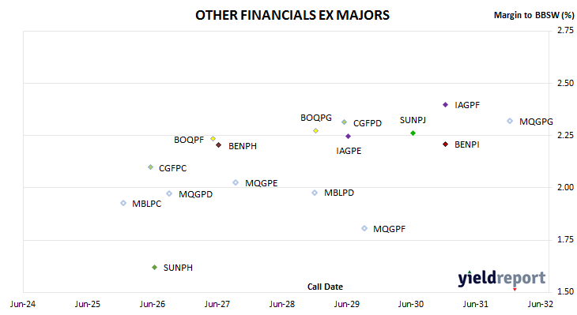Viewport: 577px width, 315px height.
Task: Click the purple IAGPF diamond marker
Action: pyautogui.click(x=445, y=105)
